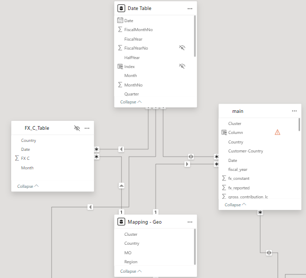Select Cluster field in main table
The width and height of the screenshot is (306, 278).
[235, 123]
